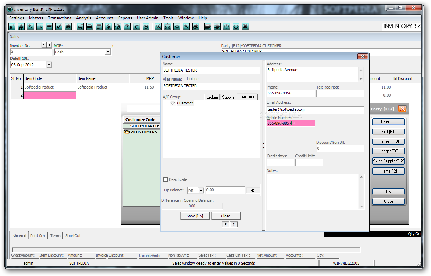Image resolution: width=431 pixels, height=276 pixels.
Task: Switch to the Ledger tab in A/C Group
Action: tap(212, 97)
